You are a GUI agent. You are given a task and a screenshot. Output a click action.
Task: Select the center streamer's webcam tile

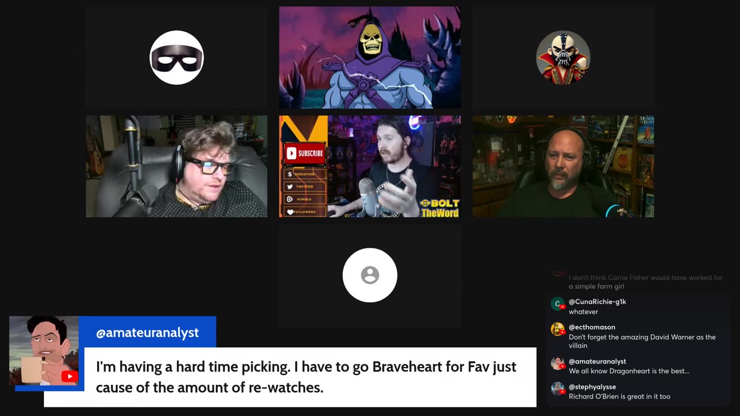(370, 166)
